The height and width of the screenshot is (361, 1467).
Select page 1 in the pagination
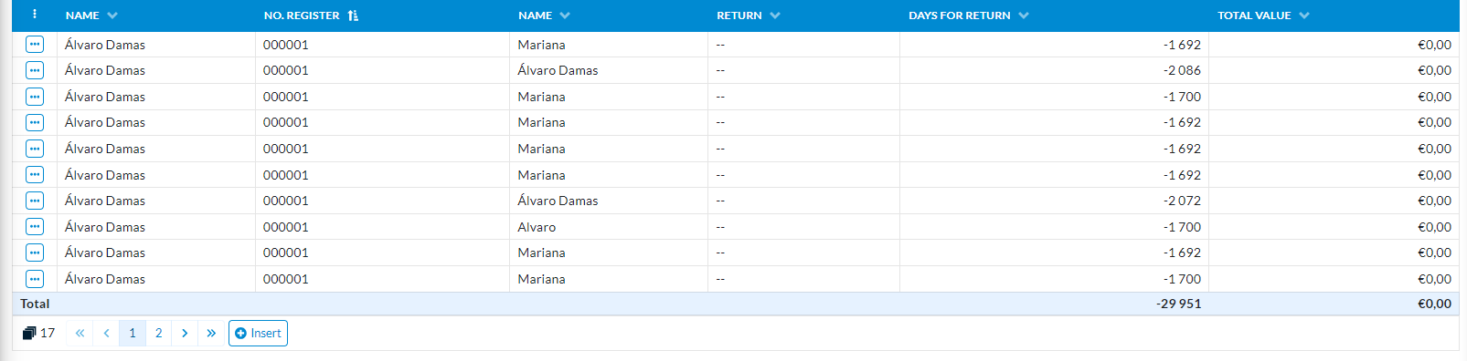pyautogui.click(x=133, y=333)
